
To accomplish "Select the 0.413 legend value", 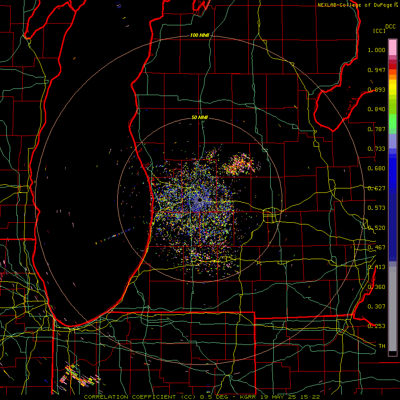I will pos(376,267).
